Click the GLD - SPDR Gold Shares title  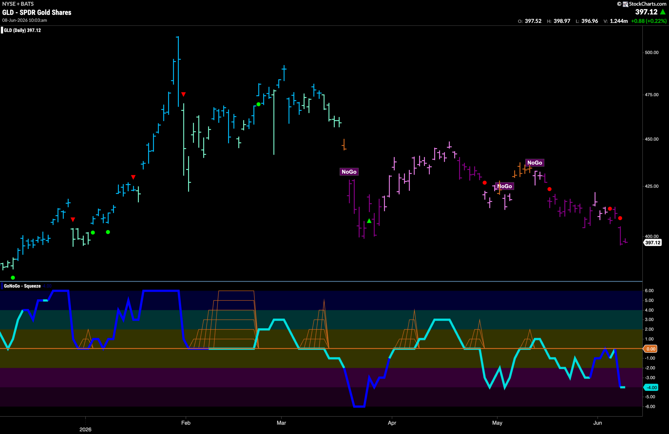(37, 12)
